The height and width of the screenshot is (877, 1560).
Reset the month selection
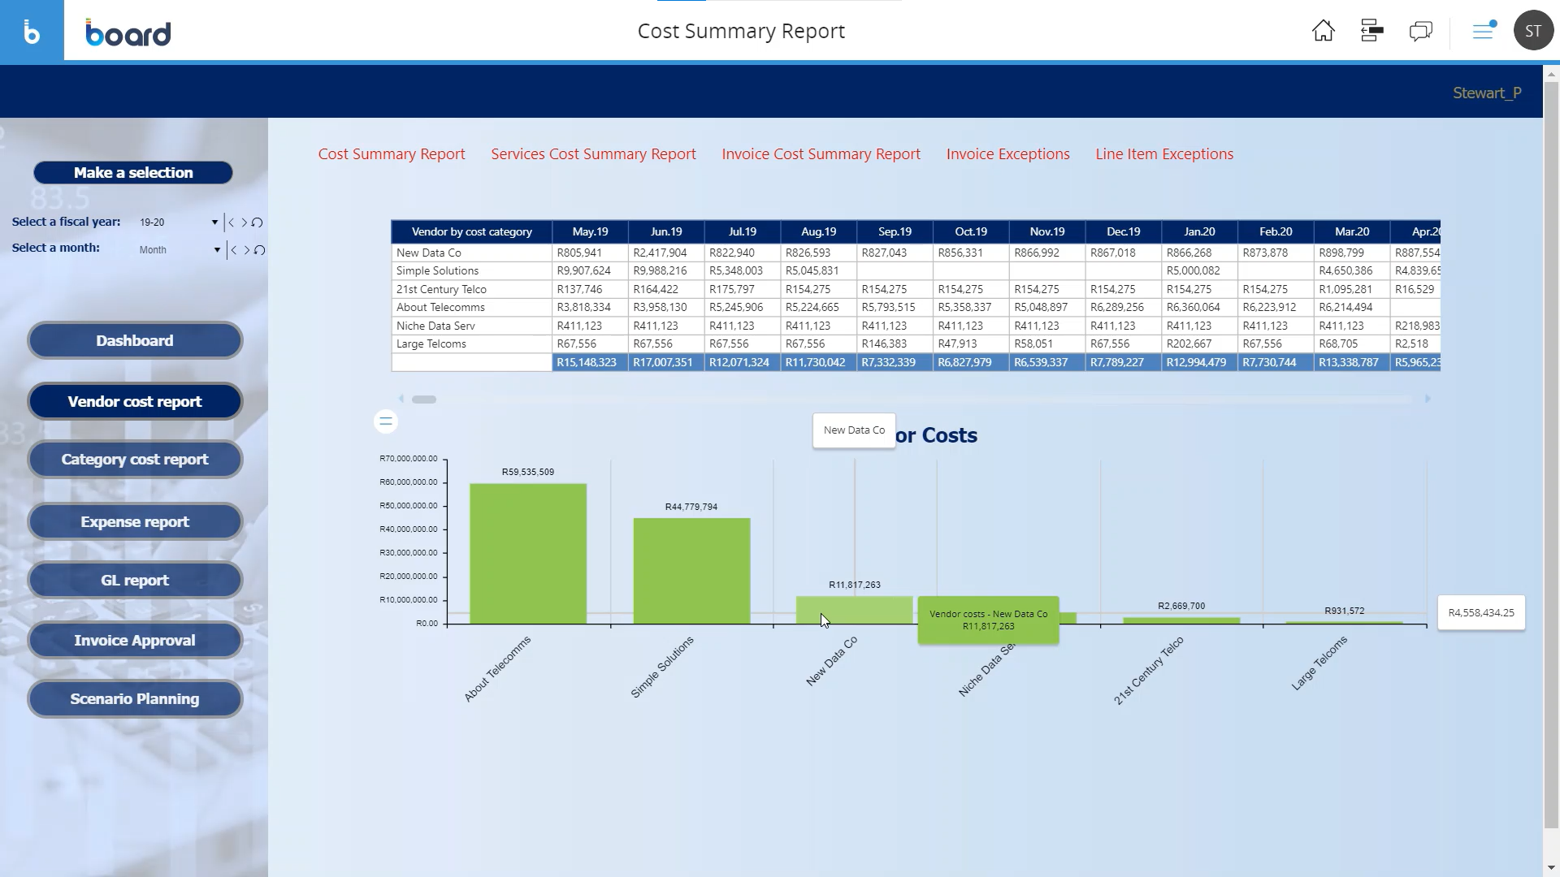(260, 250)
